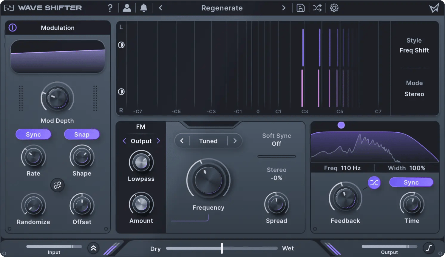Click the left arrow beside FM Output
The width and height of the screenshot is (445, 257).
click(x=124, y=141)
